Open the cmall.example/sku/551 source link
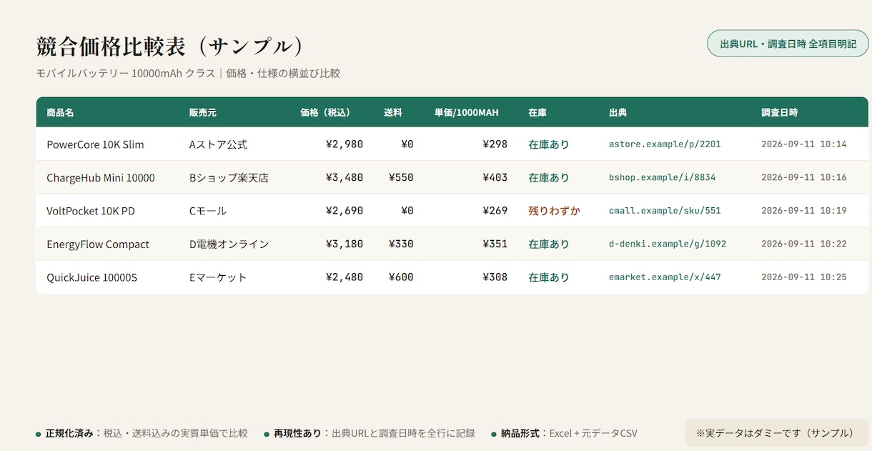The height and width of the screenshot is (451, 872). (665, 211)
